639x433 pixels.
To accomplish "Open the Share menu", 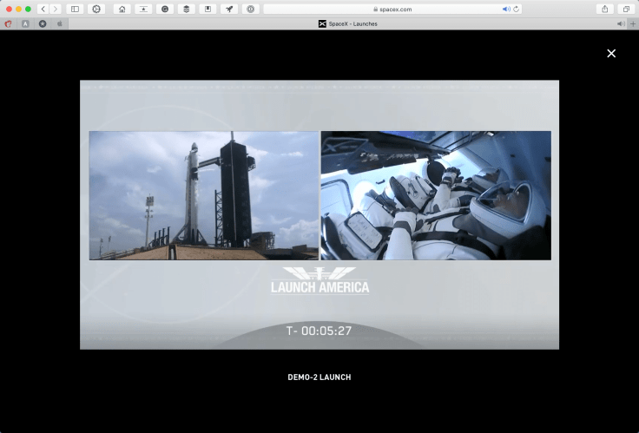I will coord(605,9).
